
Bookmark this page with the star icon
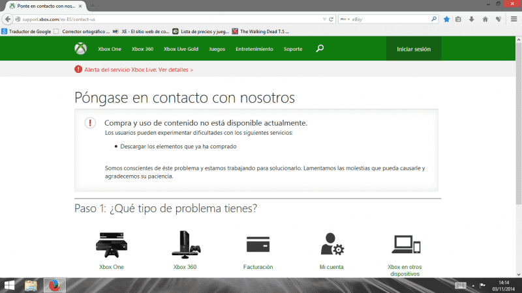447,20
